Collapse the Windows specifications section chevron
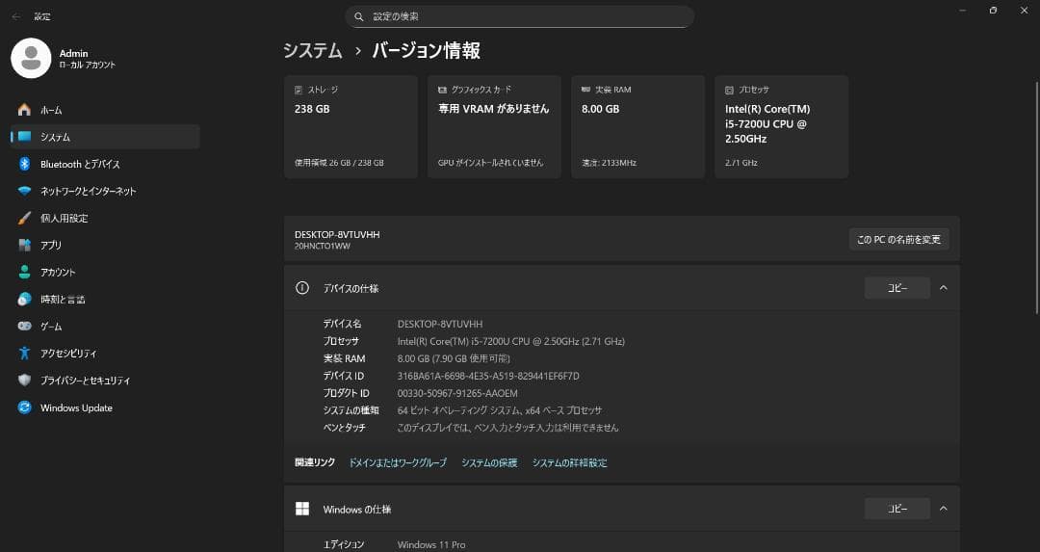This screenshot has height=552, width=1040. point(943,509)
